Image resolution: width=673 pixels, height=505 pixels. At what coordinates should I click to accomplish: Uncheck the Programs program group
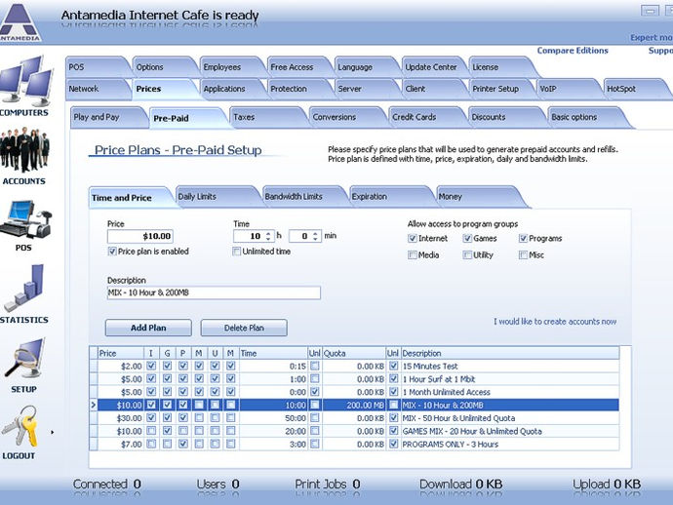(x=523, y=239)
